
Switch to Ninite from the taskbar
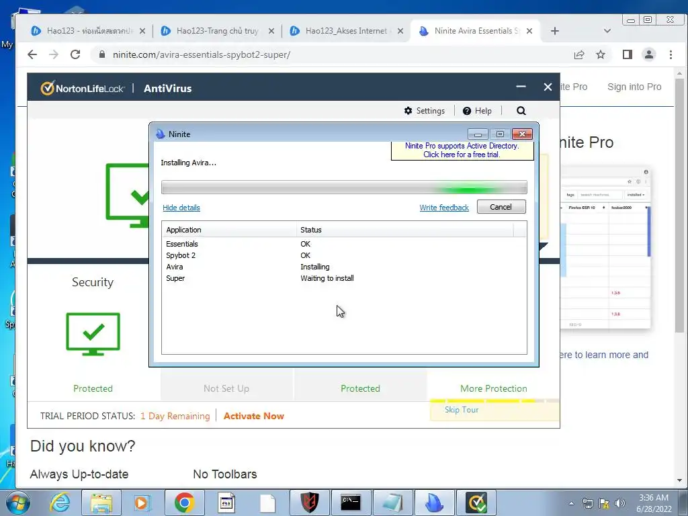coord(434,503)
